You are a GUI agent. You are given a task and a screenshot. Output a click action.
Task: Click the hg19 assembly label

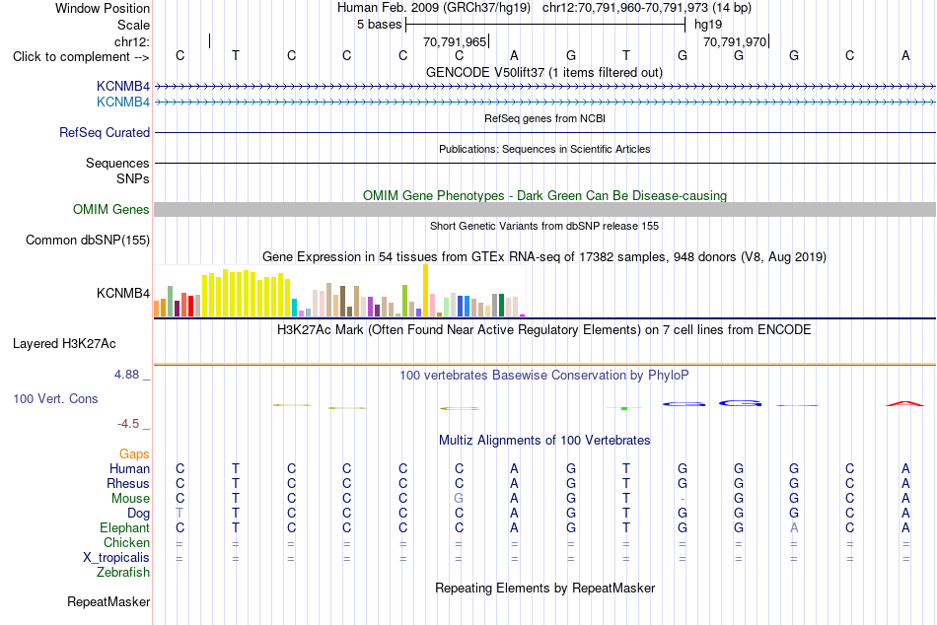point(708,25)
